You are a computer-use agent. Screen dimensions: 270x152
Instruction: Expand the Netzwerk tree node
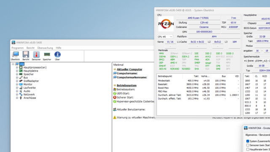[17, 95]
